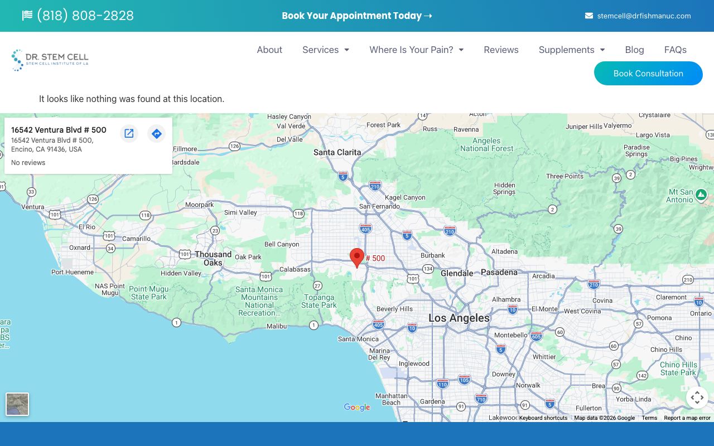Click the red map pin marker
This screenshot has height=446, width=714.
pyautogui.click(x=357, y=258)
